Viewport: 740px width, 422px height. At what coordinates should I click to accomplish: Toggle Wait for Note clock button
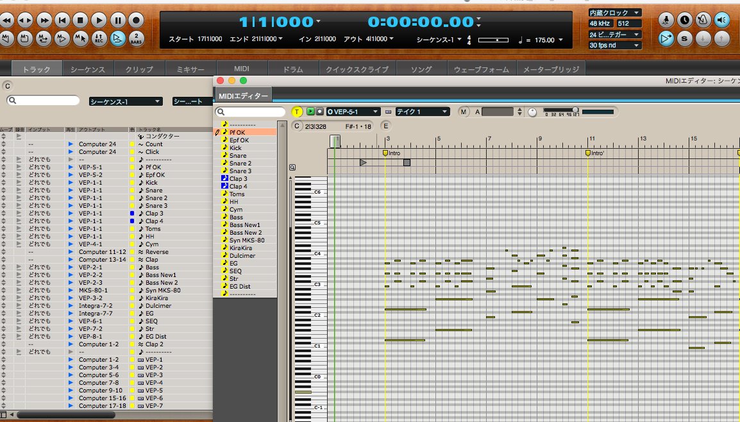click(x=684, y=20)
